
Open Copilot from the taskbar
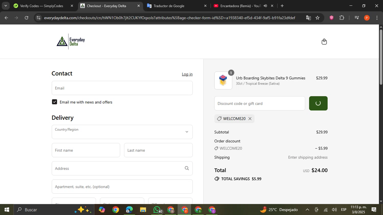click(102, 210)
